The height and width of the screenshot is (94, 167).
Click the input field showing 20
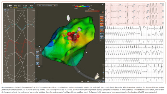(37, 49)
